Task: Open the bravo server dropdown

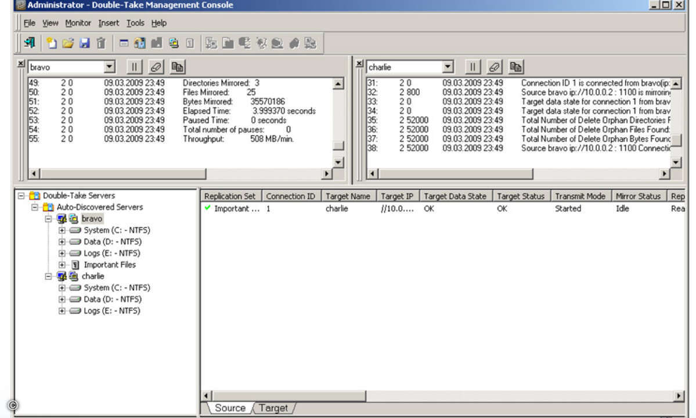Action: tap(109, 67)
